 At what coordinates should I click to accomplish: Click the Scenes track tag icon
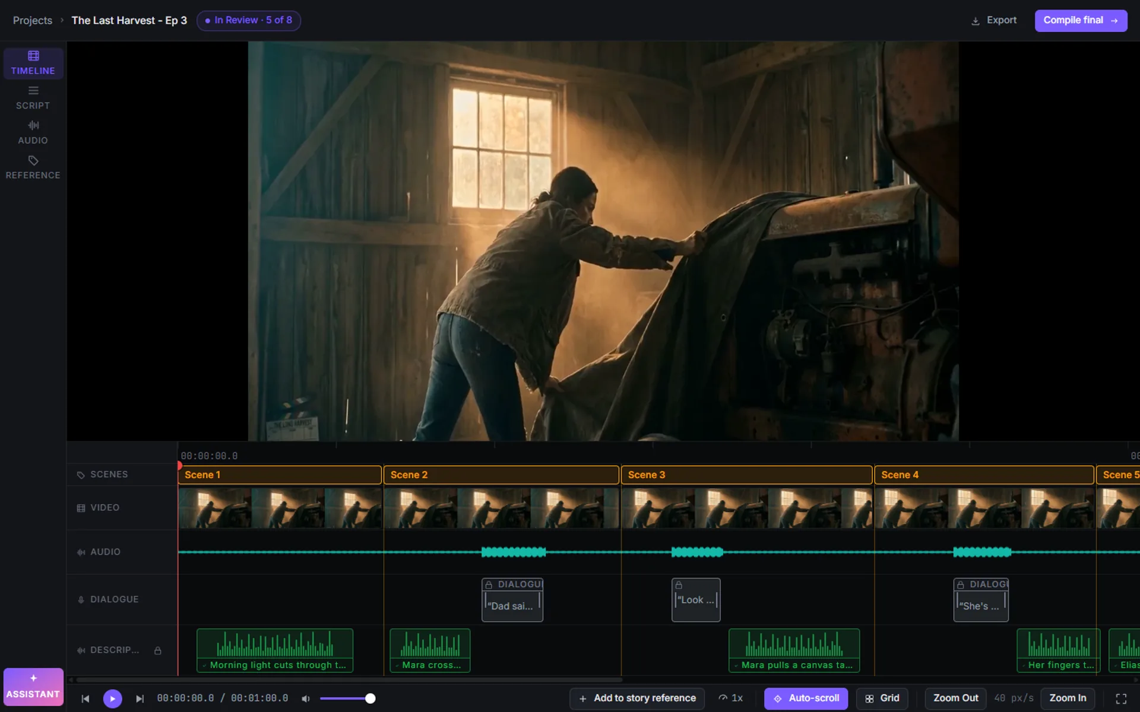click(x=81, y=475)
